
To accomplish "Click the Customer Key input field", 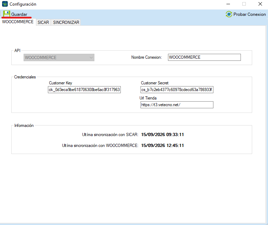I will click(84, 90).
